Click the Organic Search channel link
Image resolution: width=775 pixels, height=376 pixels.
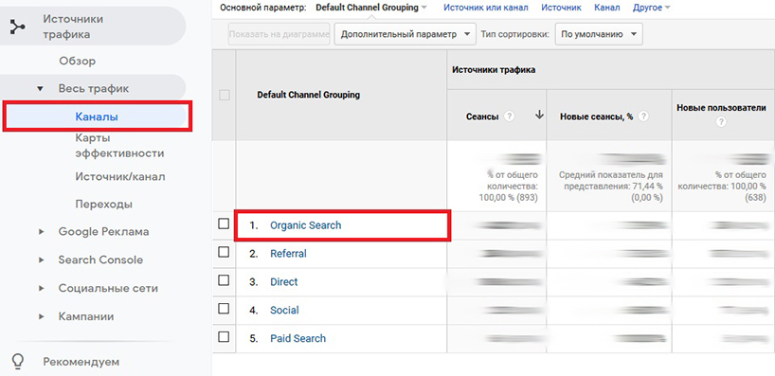click(305, 225)
